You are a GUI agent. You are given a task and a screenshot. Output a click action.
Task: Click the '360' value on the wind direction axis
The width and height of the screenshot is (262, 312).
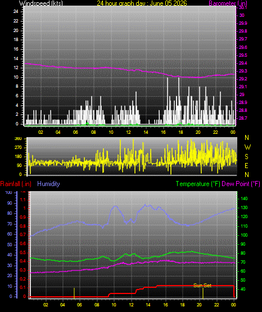coord(18,139)
